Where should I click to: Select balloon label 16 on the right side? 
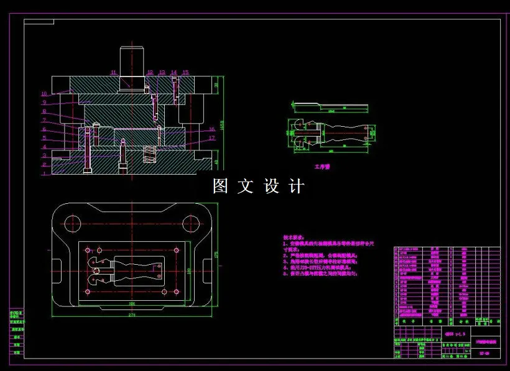coord(211,129)
